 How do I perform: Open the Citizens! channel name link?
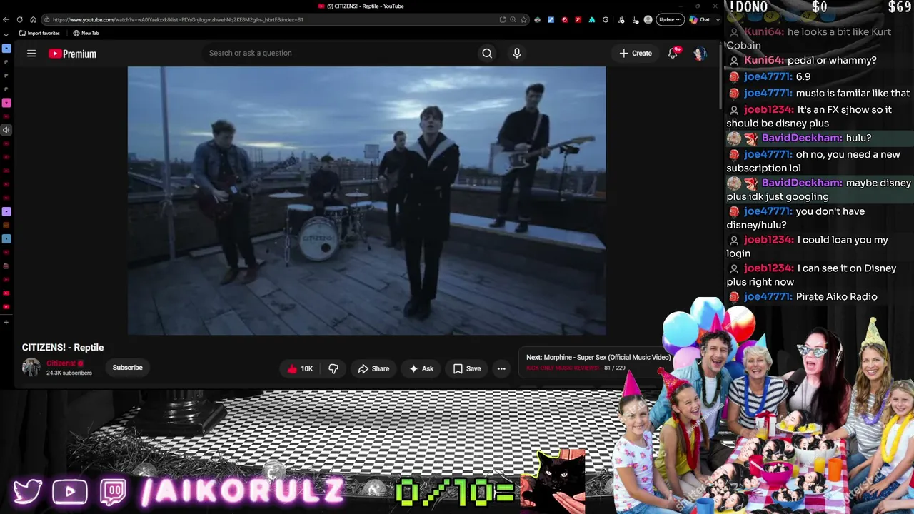(x=61, y=363)
